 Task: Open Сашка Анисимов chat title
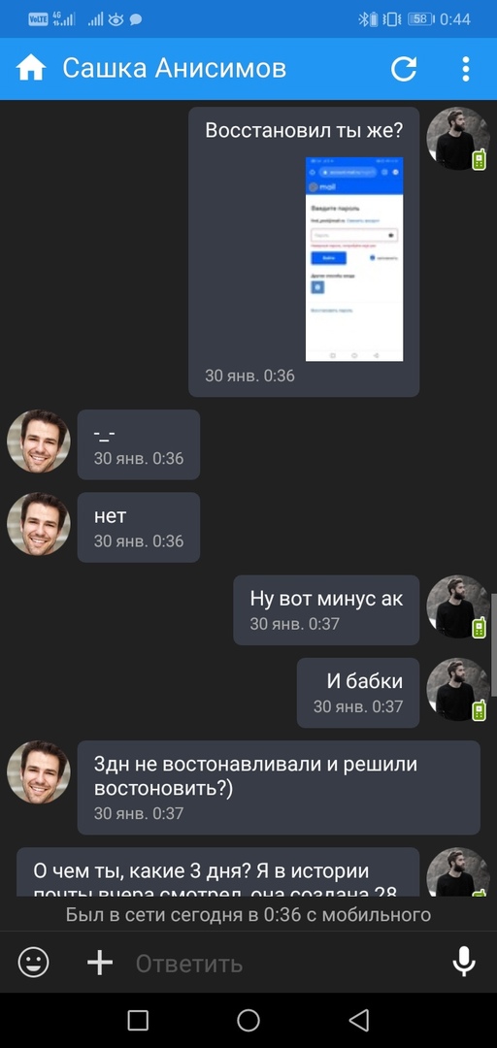tap(175, 68)
